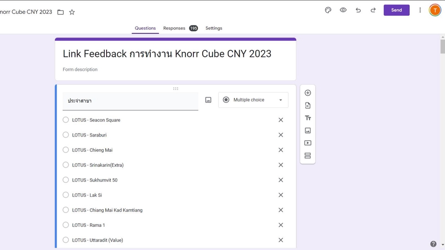Screen dimensions: 445x250
Task: Edit option text LOTUS - Rama 1
Action: coord(88,225)
